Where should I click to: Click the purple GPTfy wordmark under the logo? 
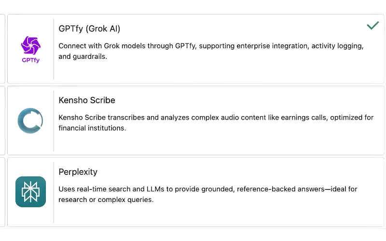click(x=30, y=60)
